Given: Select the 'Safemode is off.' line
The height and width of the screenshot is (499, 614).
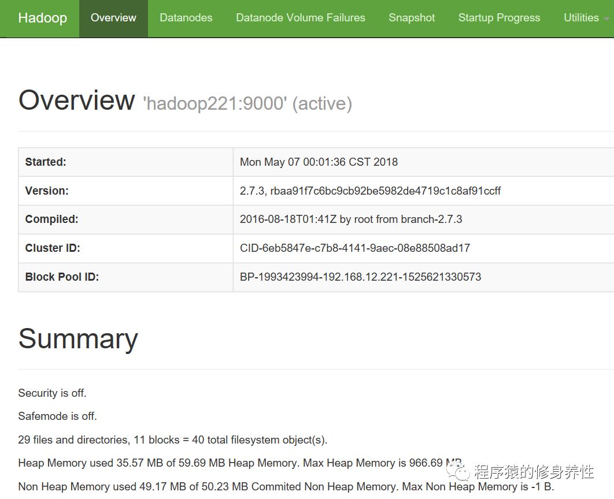Looking at the screenshot, I should (x=57, y=416).
